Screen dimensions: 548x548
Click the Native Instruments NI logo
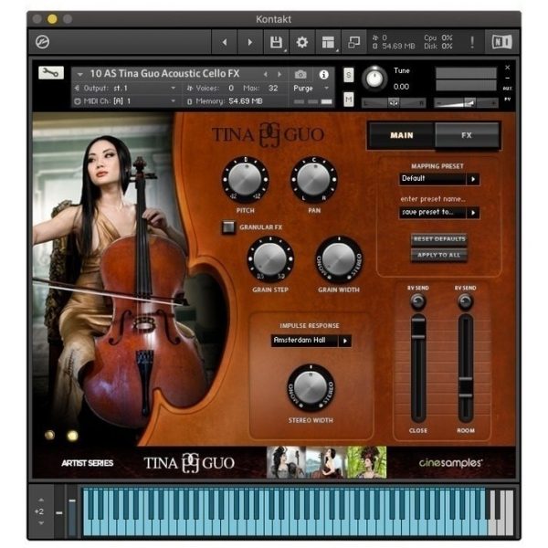point(501,42)
